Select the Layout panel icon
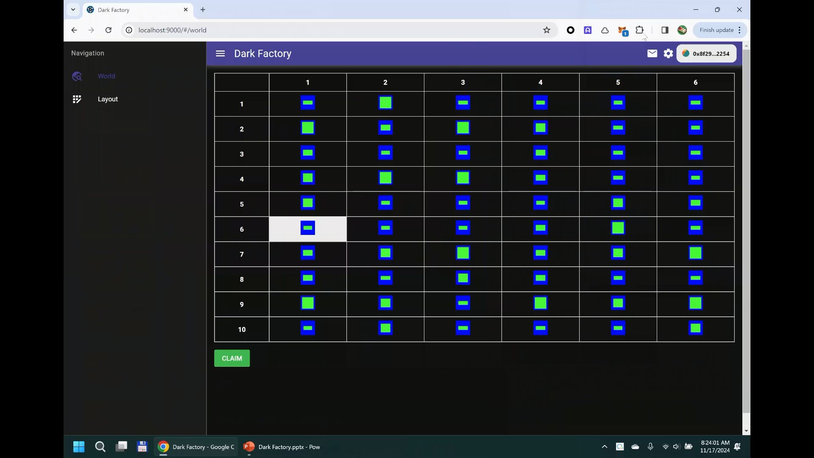Screen dimensions: 814x458 (x=77, y=98)
